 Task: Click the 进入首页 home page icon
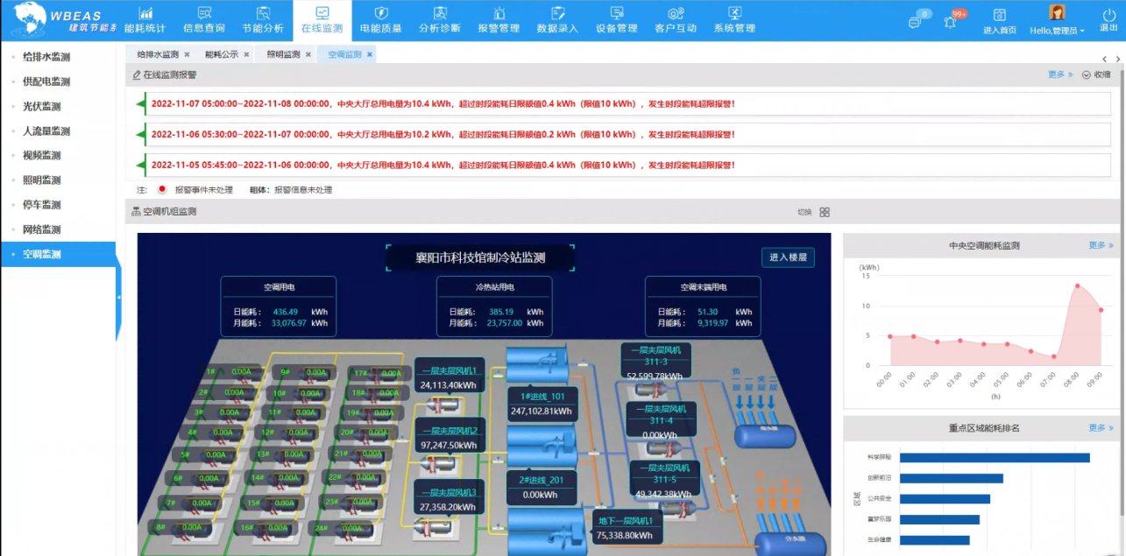click(1000, 20)
